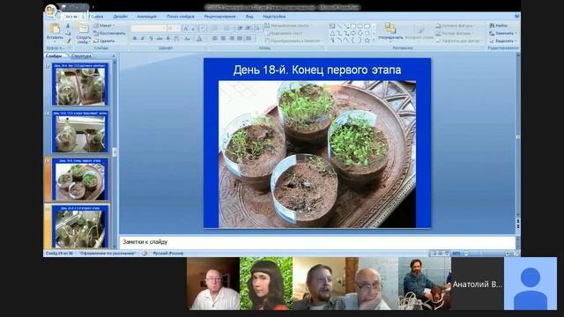Open the font color dropdown
The width and height of the screenshot is (564, 317).
click(x=199, y=39)
